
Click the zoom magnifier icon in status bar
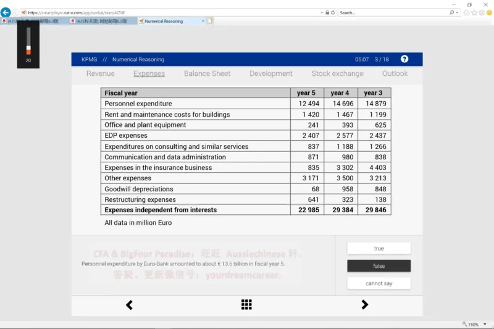point(465,324)
